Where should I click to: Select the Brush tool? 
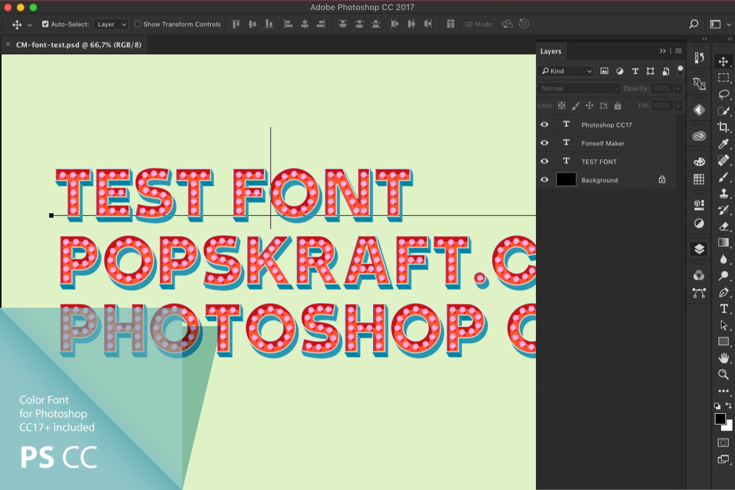click(723, 177)
